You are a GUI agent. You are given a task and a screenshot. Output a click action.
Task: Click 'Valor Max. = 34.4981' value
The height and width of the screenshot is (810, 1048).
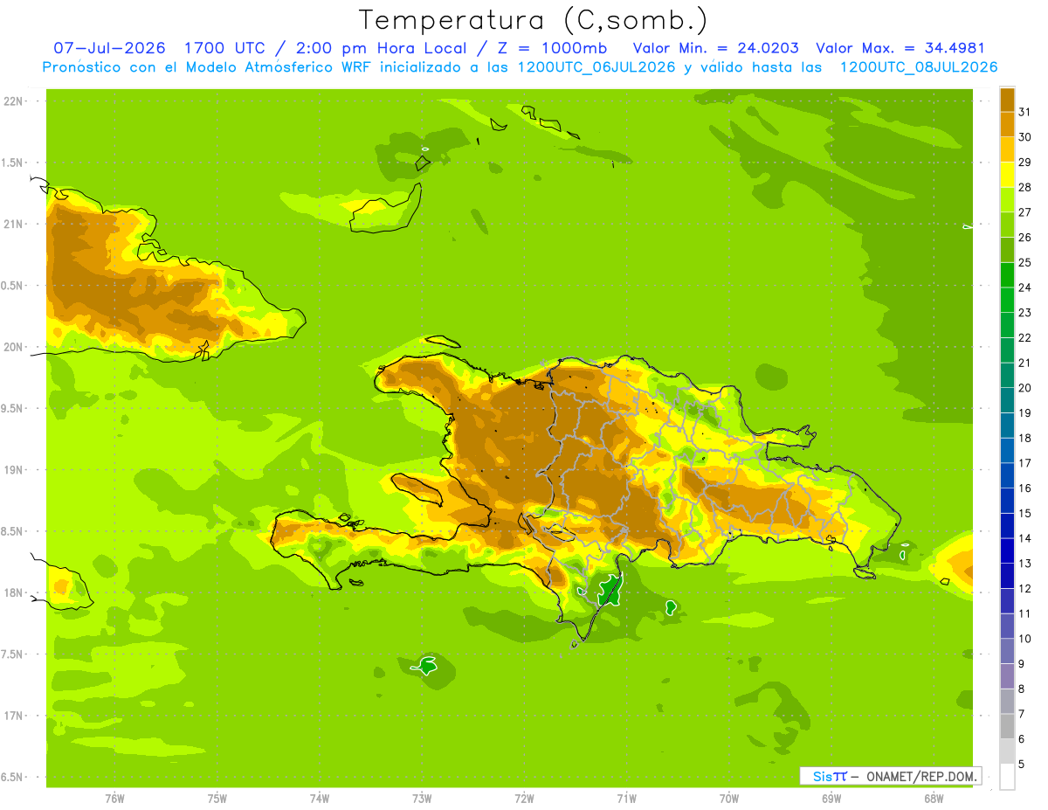click(x=901, y=48)
